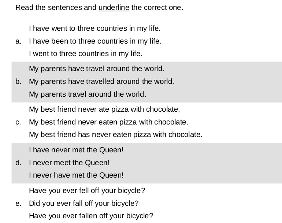
Task: Click the underlined word "underline" in instructions
Action: click(114, 7)
